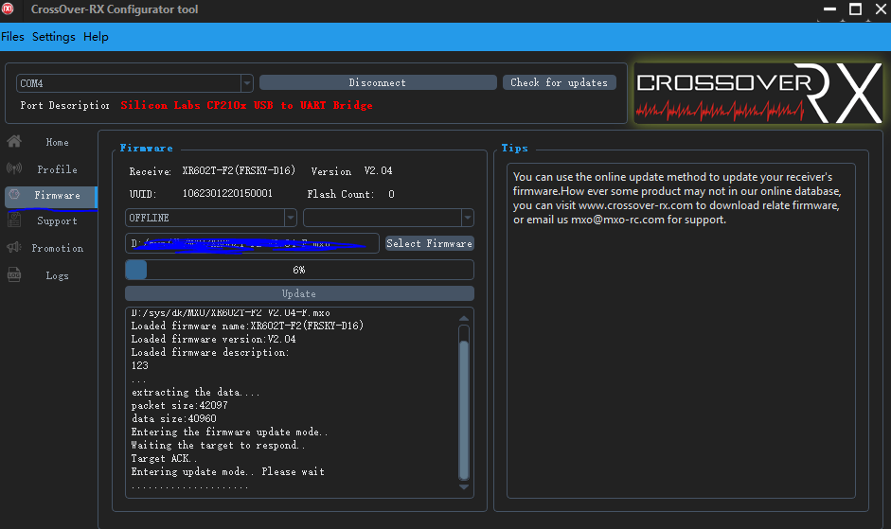Click the Promotion megaphone icon

pyautogui.click(x=14, y=247)
